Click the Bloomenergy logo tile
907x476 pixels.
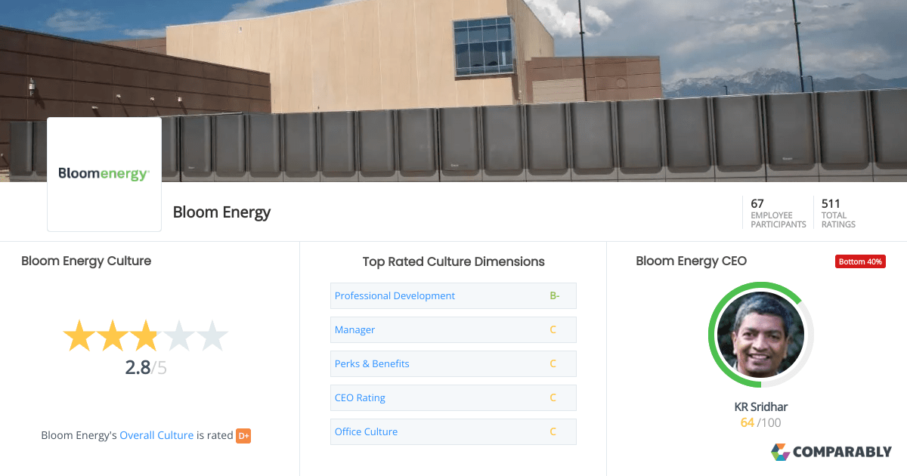(104, 175)
